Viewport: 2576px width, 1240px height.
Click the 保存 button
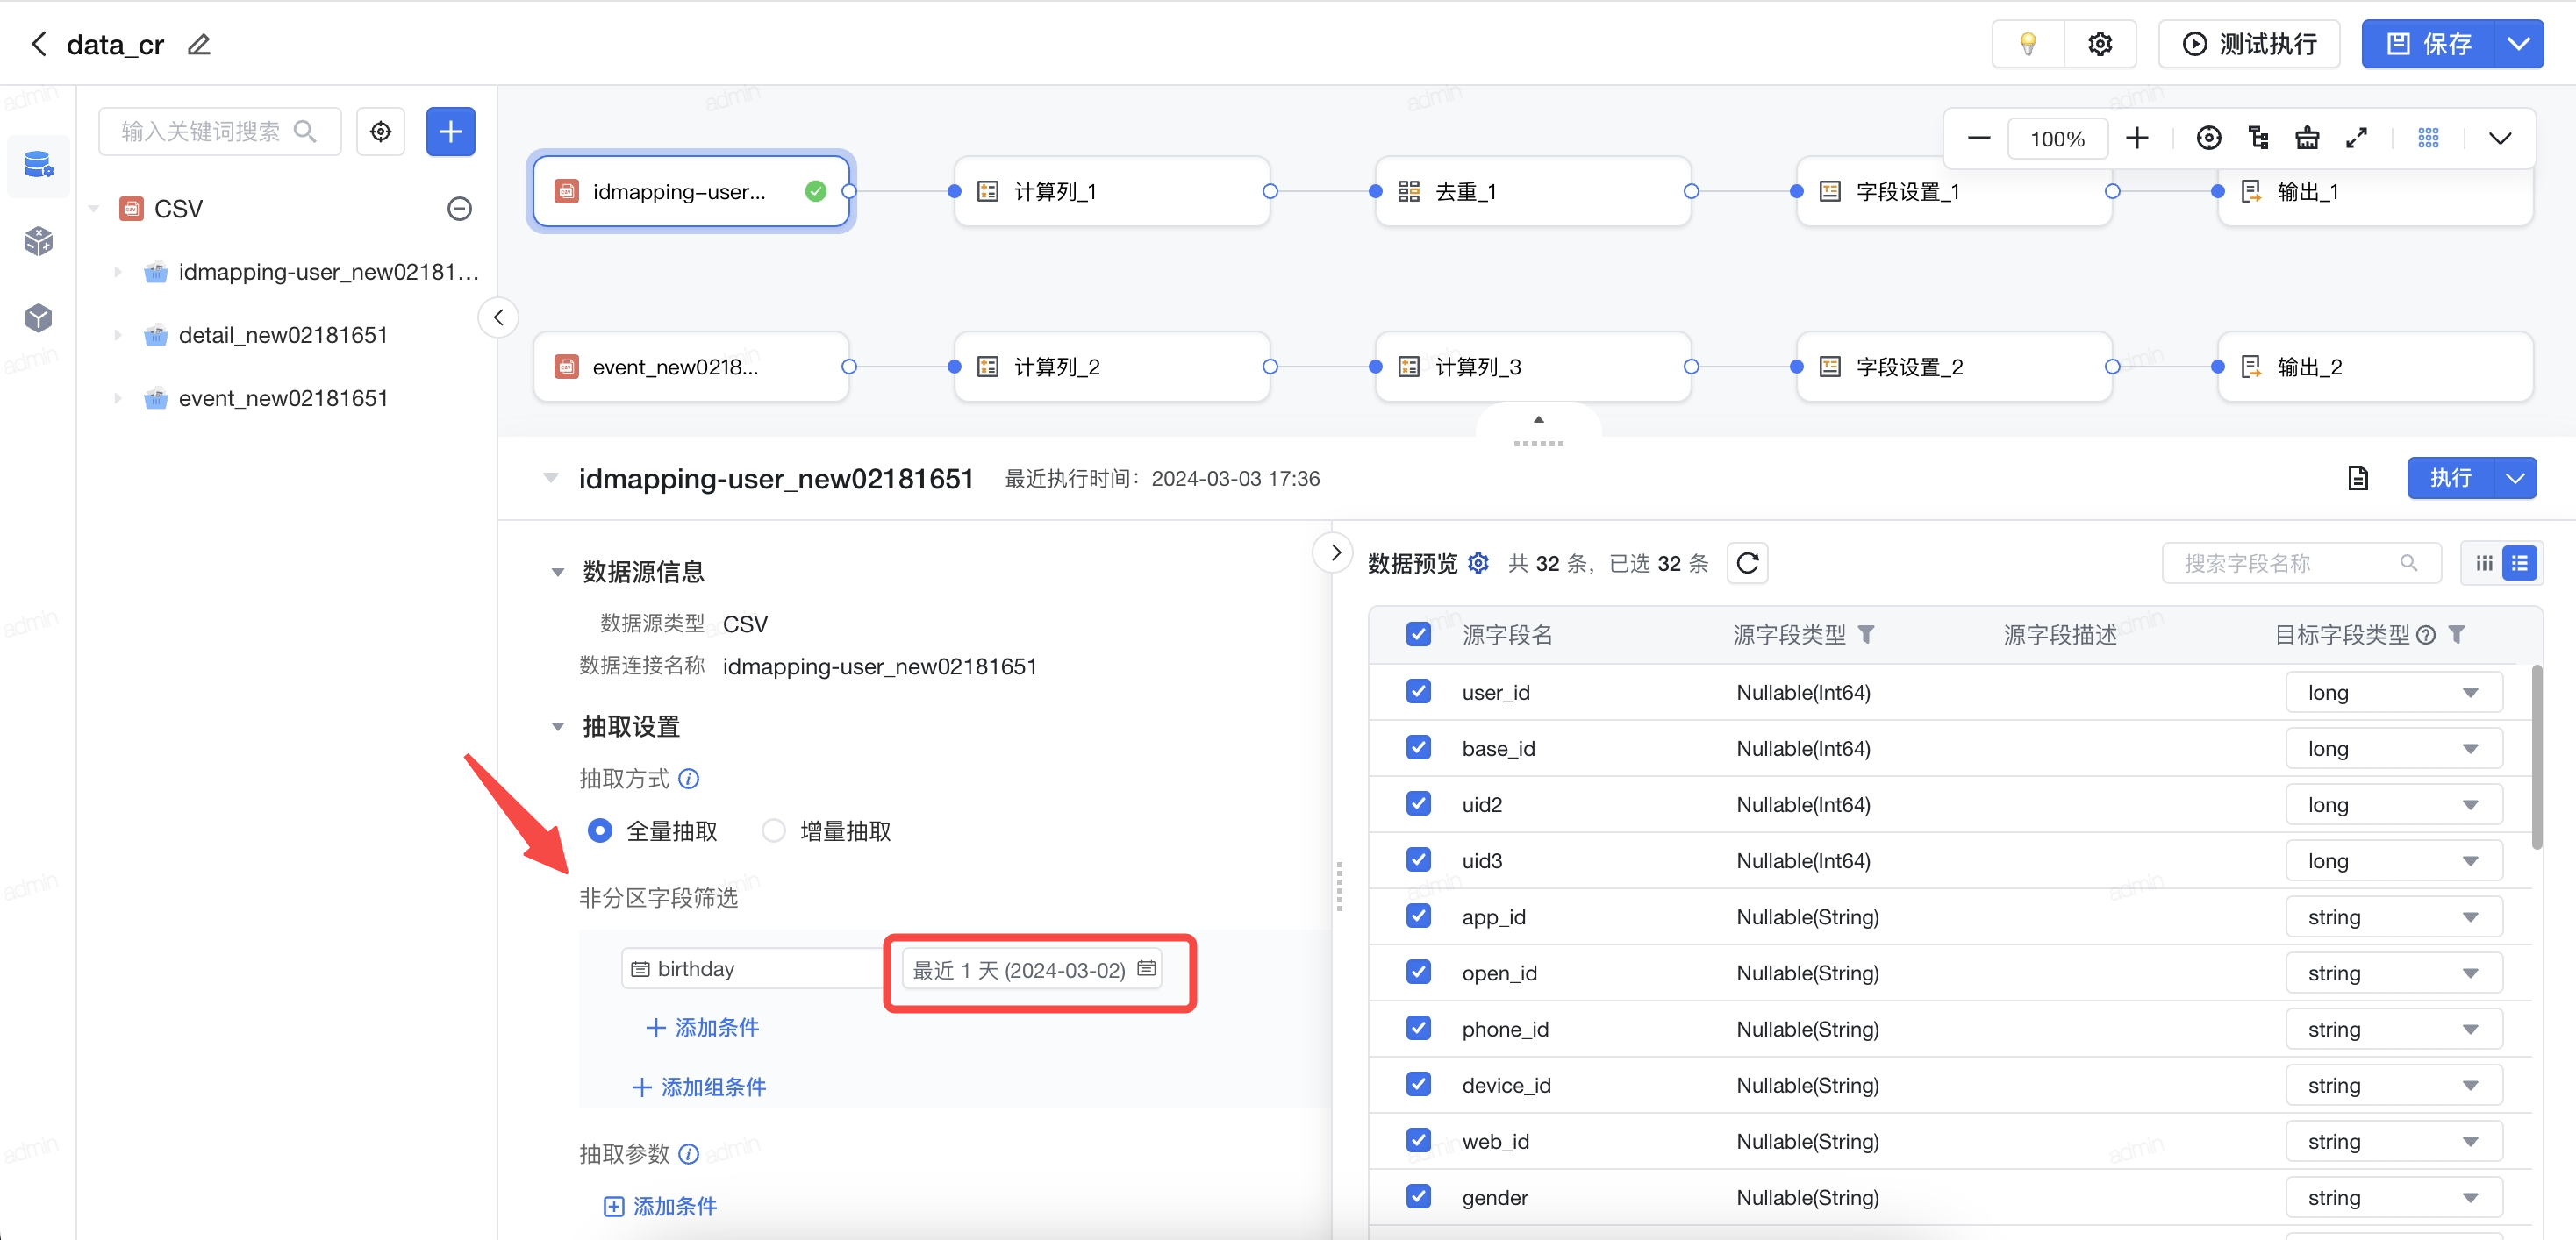click(2428, 44)
